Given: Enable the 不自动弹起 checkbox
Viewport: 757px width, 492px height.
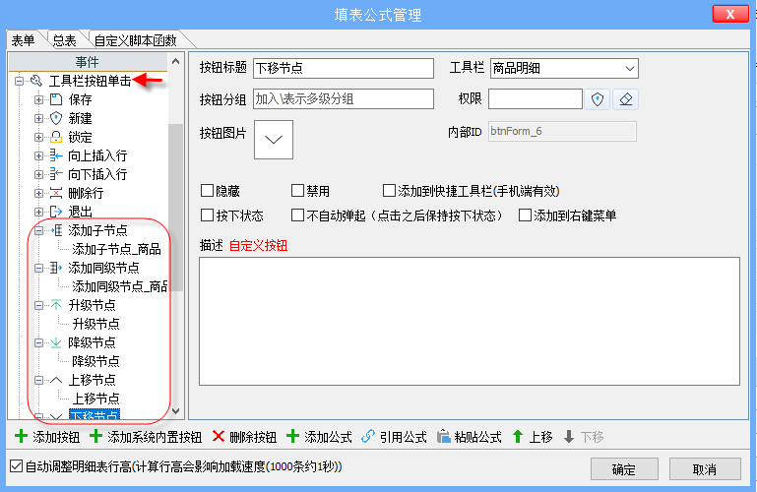Looking at the screenshot, I should click(x=297, y=215).
